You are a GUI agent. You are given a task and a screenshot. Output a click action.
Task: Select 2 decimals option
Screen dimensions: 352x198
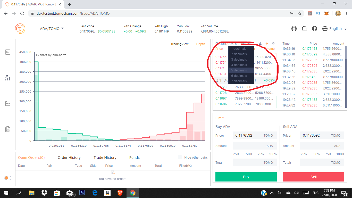[x=241, y=54]
